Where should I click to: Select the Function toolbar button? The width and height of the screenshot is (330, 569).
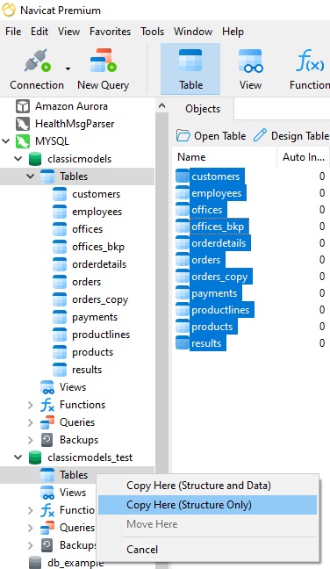pos(309,69)
